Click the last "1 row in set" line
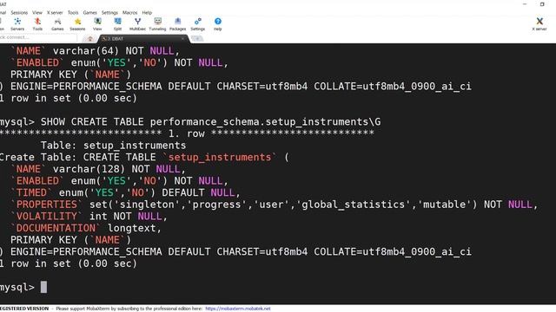 click(69, 263)
